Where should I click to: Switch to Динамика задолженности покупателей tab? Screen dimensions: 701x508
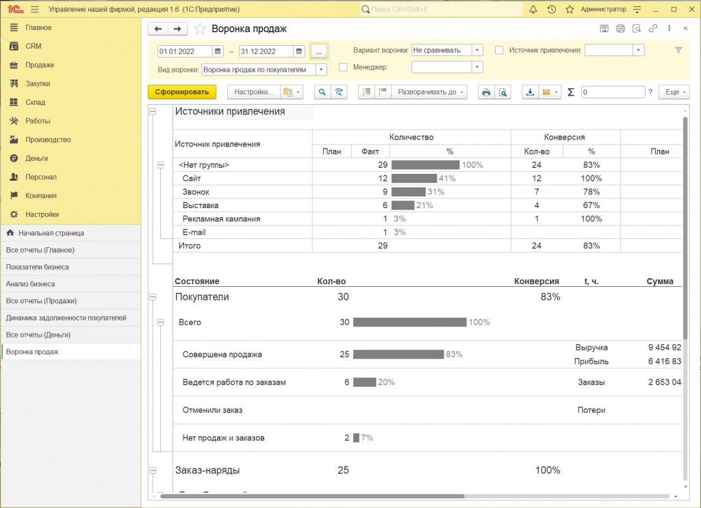coord(71,318)
